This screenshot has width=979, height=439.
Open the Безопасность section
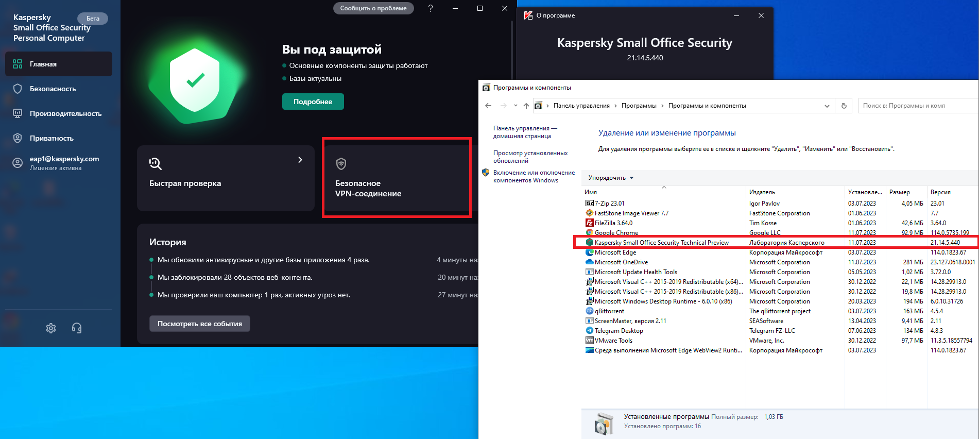59,89
